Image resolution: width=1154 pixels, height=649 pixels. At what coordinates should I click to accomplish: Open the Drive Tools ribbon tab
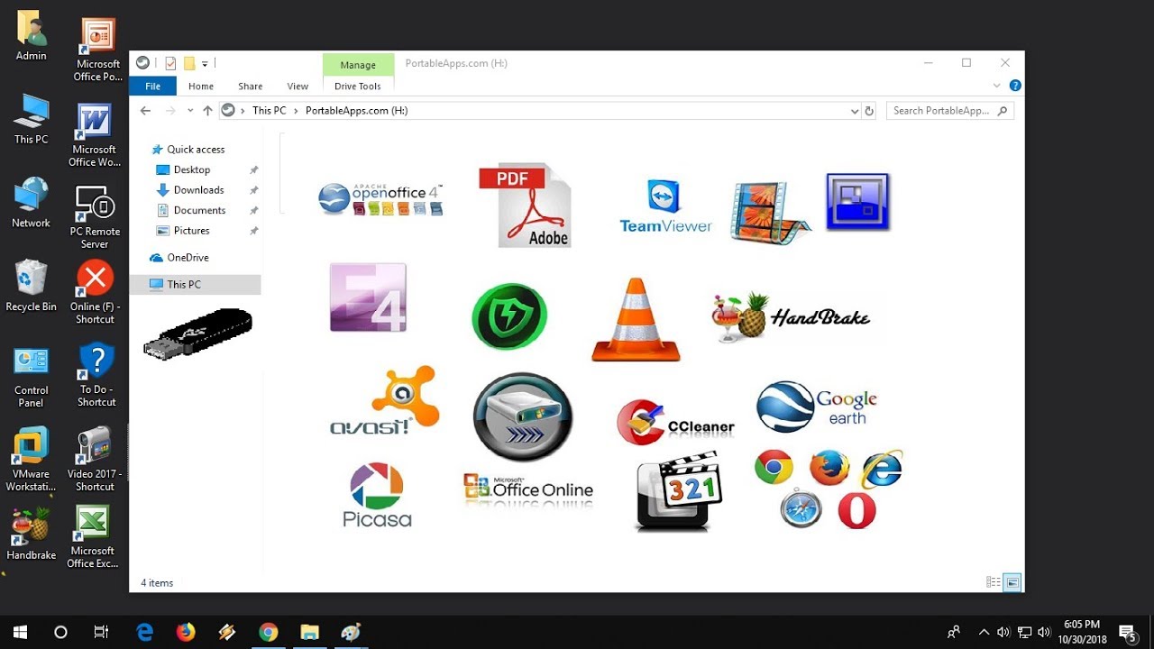[358, 87]
